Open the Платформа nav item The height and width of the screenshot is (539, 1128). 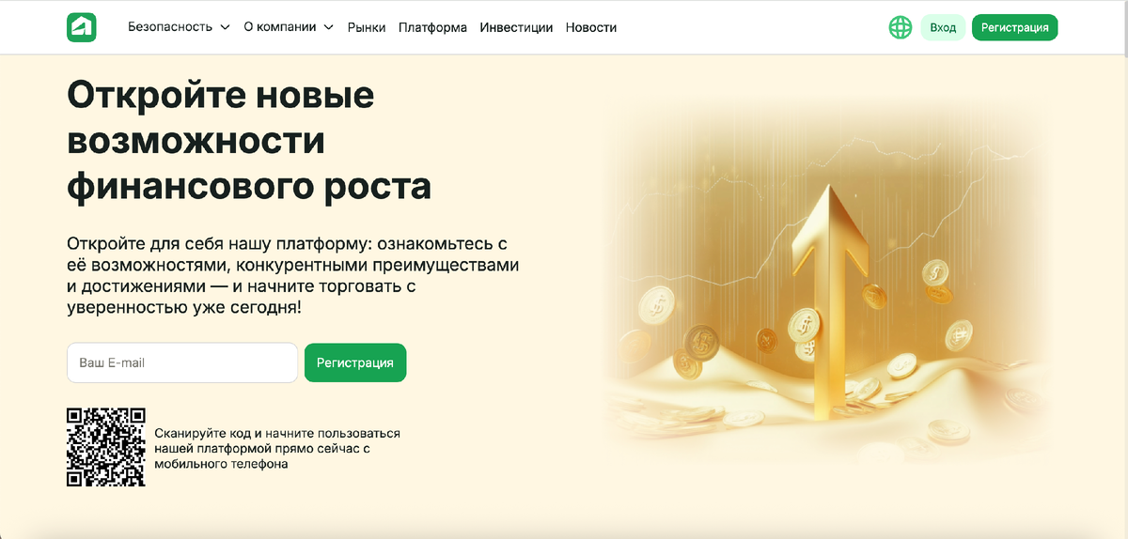tap(432, 27)
